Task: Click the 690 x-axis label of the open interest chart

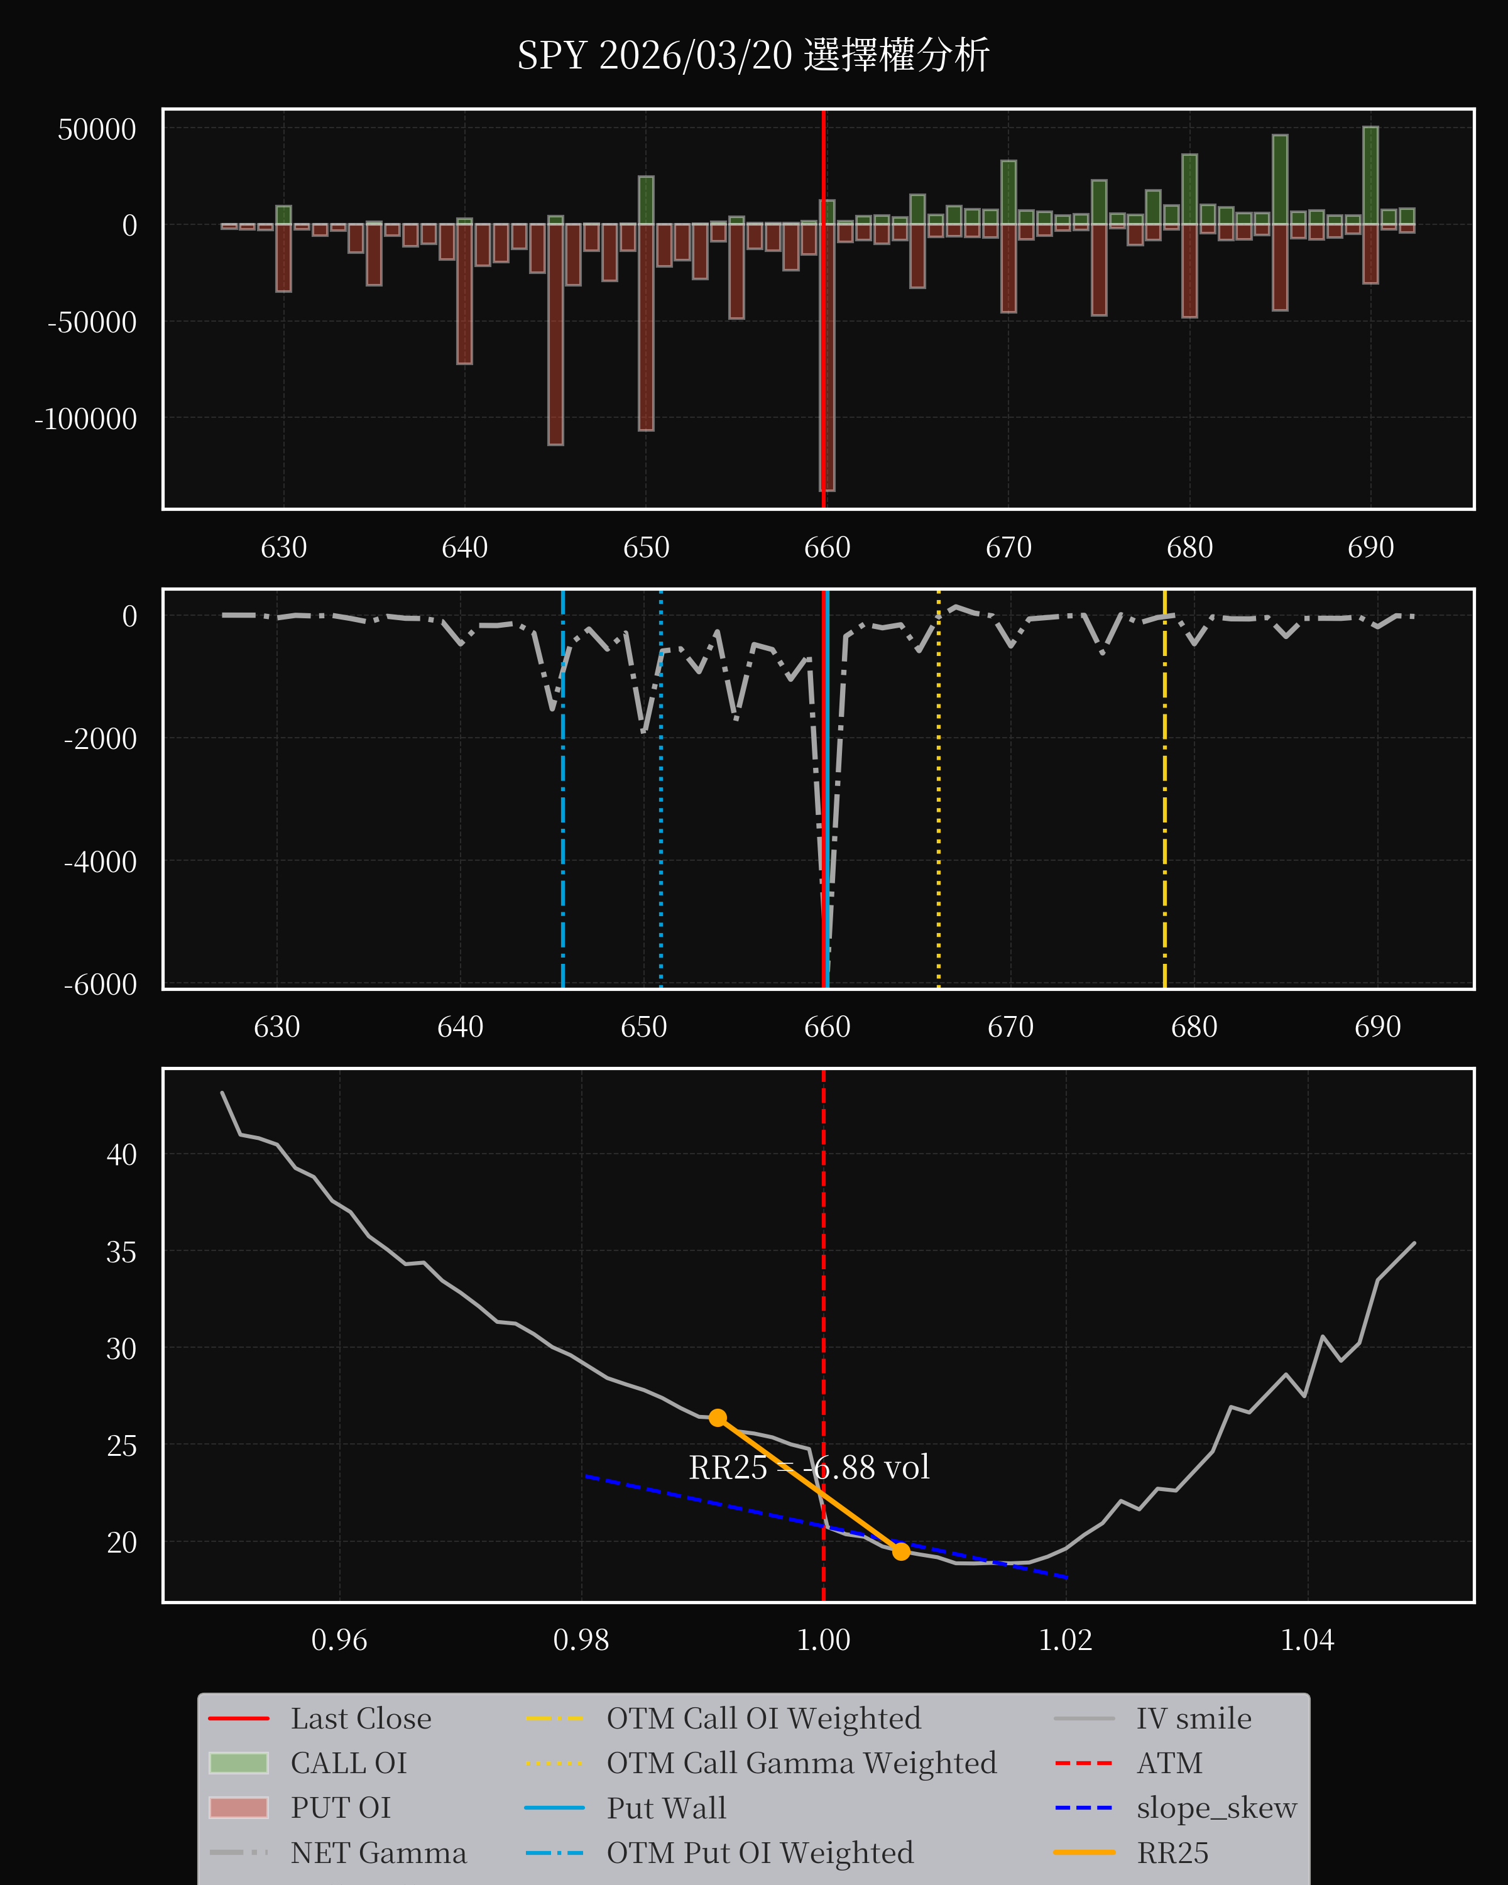Action: coord(1371,547)
